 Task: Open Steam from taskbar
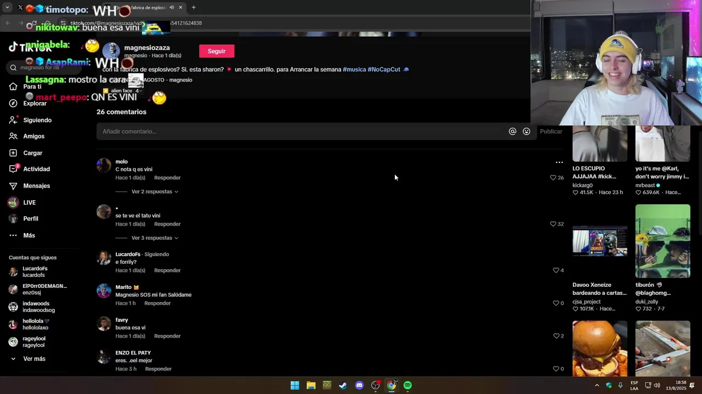coord(343,385)
